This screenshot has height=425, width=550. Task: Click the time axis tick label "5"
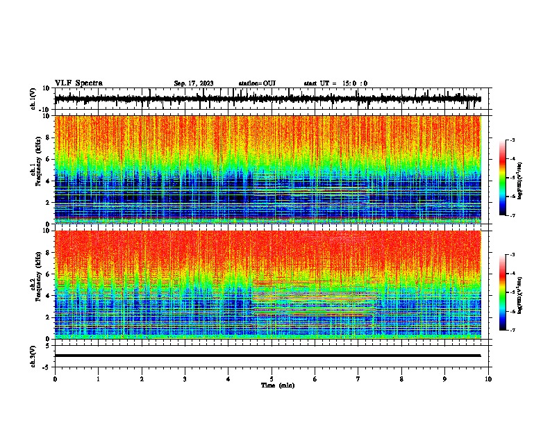click(272, 379)
